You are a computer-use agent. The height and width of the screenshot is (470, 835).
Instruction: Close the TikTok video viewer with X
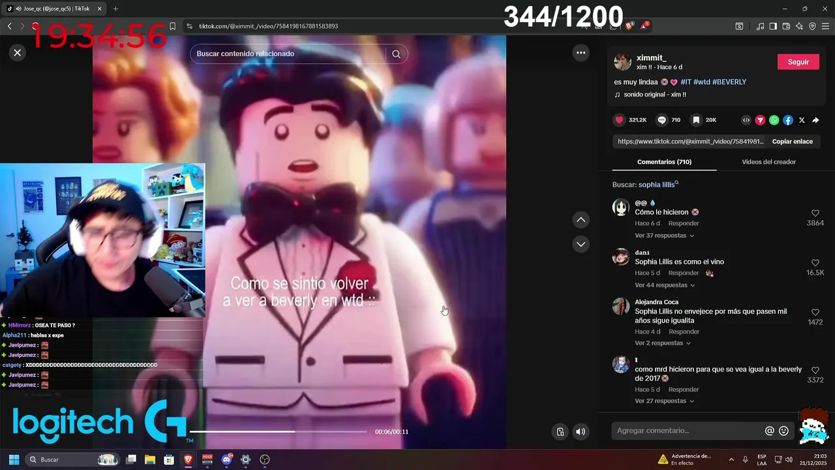[18, 53]
